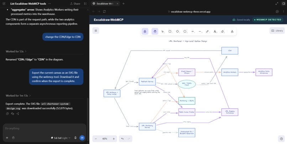Open the more shapes tools icon
The width and height of the screenshot is (287, 144).
click(232, 31)
